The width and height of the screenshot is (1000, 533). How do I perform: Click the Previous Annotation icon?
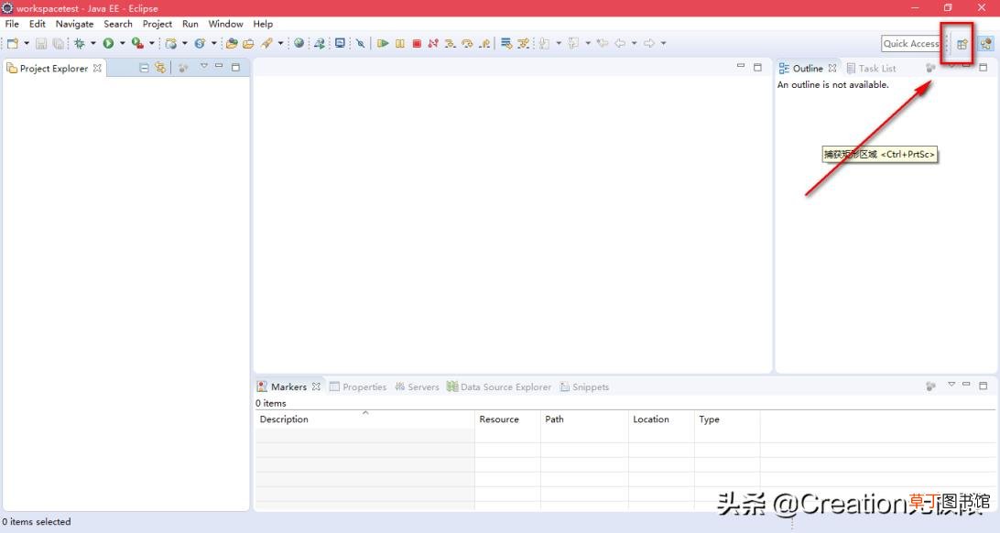coord(574,43)
